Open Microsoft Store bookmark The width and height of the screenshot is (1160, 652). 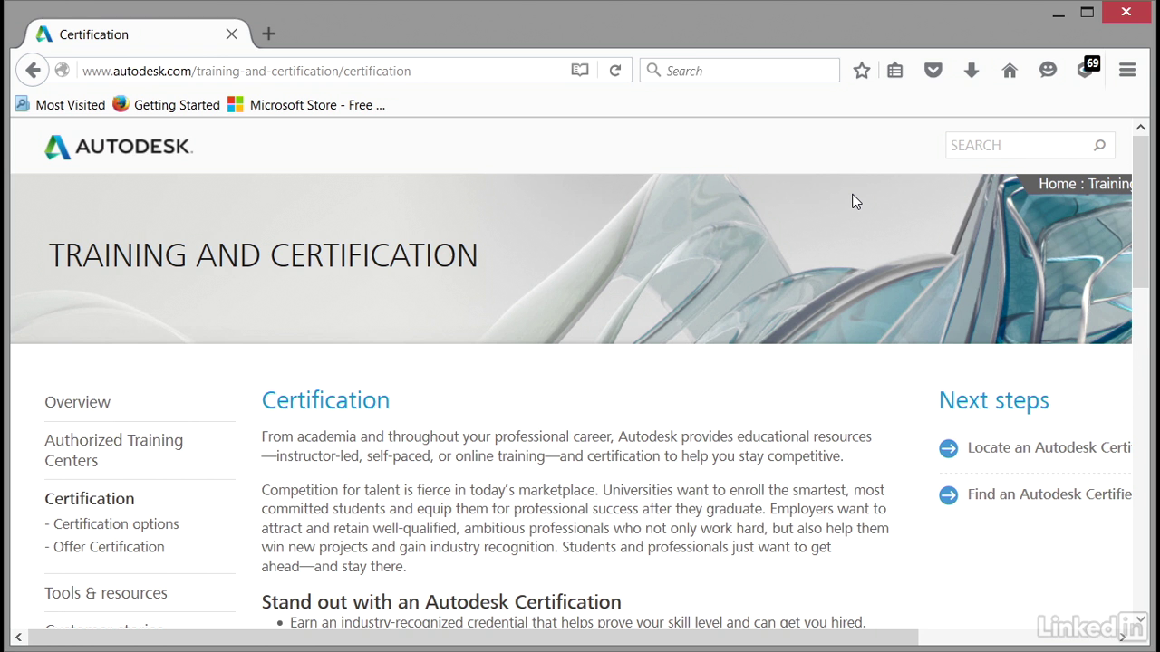coord(306,105)
